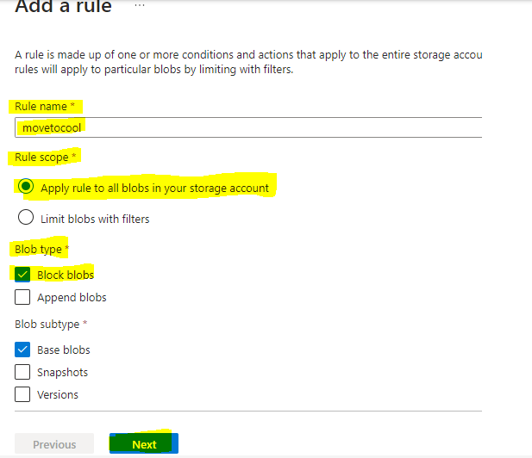Screen dimensions: 532x458
Task: Go back with the Previous button
Action: click(x=53, y=444)
